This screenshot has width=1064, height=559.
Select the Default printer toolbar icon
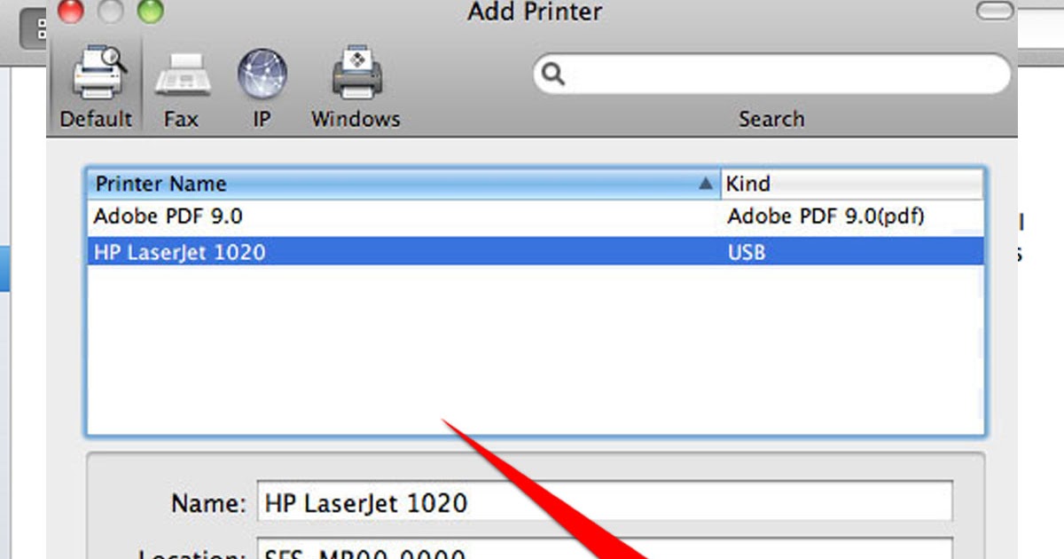point(96,85)
